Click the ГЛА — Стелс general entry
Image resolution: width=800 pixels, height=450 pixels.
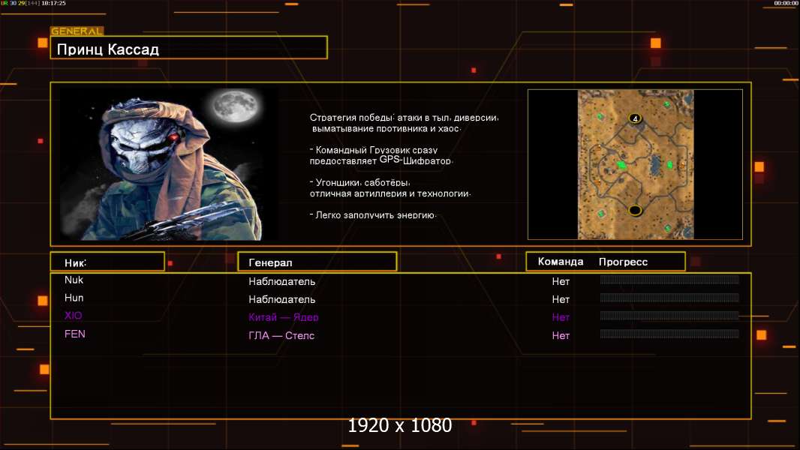tap(281, 335)
